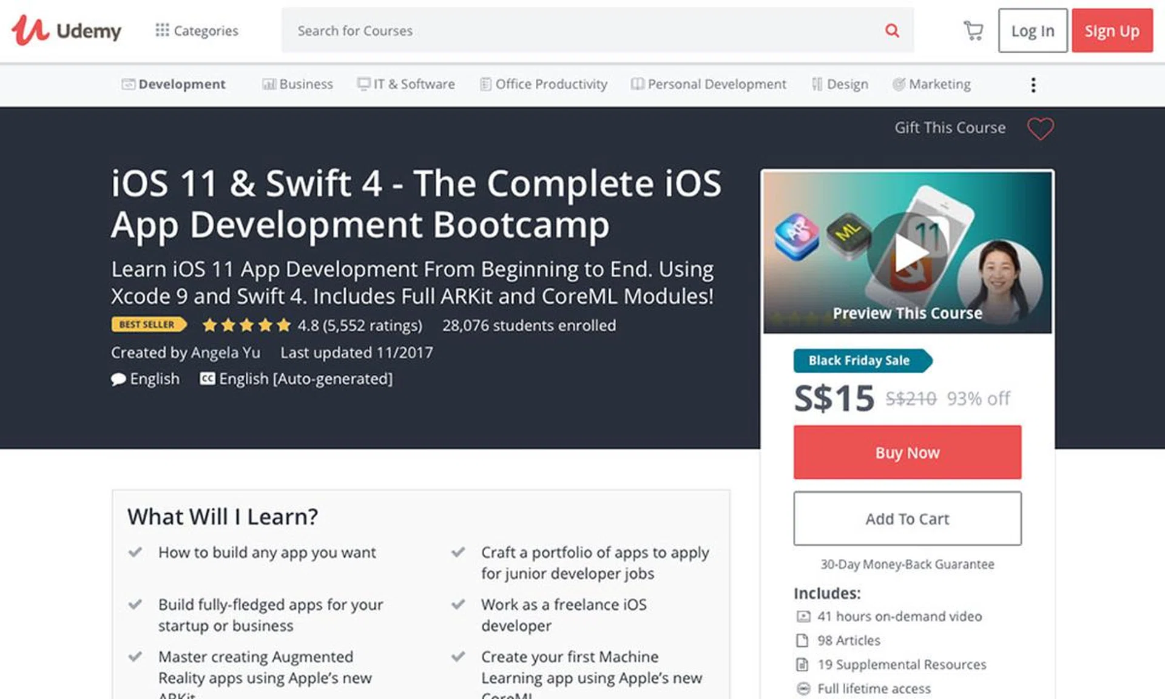Open the shopping cart icon

click(973, 30)
